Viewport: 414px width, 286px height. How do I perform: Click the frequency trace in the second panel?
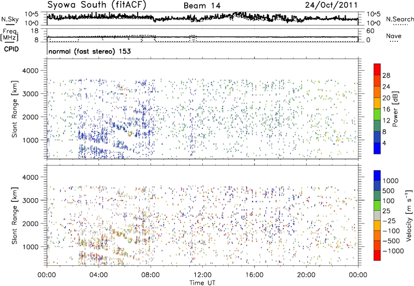click(x=202, y=37)
